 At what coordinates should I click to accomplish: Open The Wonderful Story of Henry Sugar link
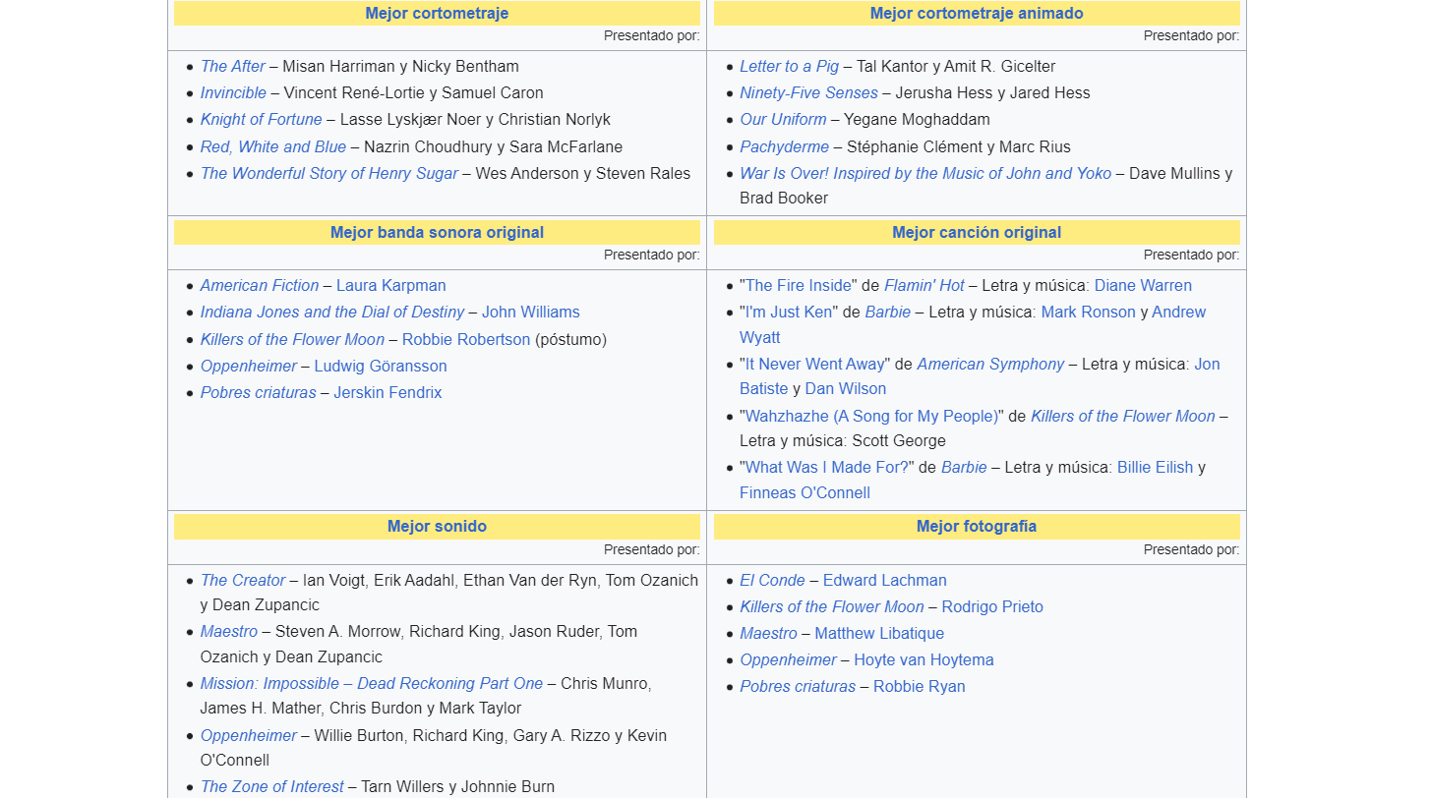click(329, 174)
